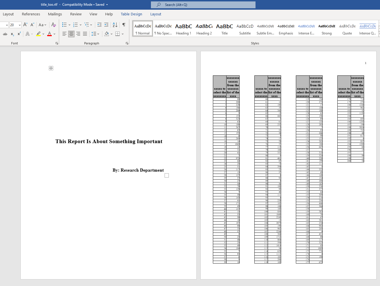
Task: Apply bullet list formatting
Action: (x=64, y=25)
